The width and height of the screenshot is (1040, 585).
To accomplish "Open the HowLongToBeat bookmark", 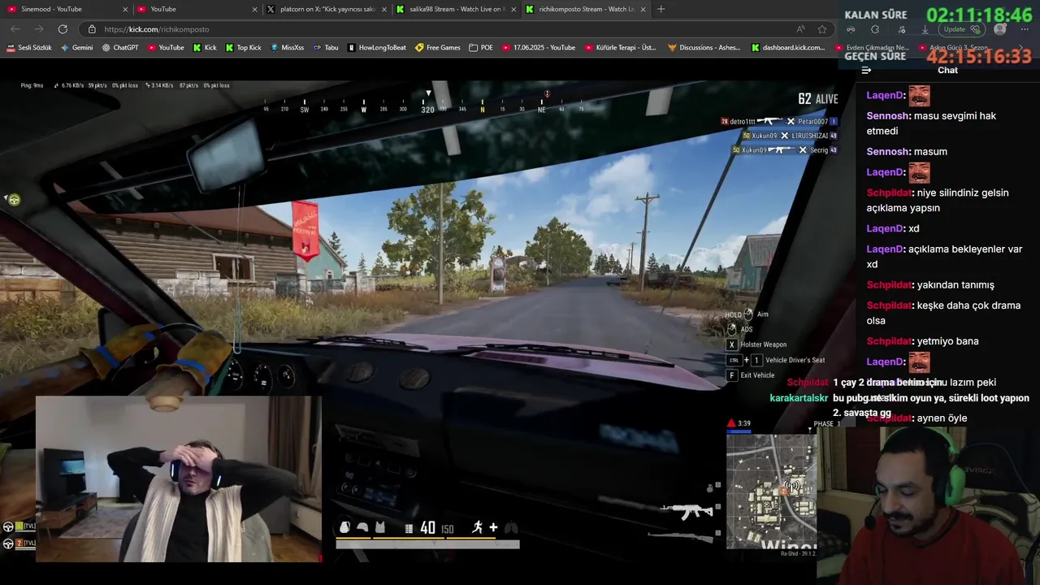I will (x=377, y=48).
